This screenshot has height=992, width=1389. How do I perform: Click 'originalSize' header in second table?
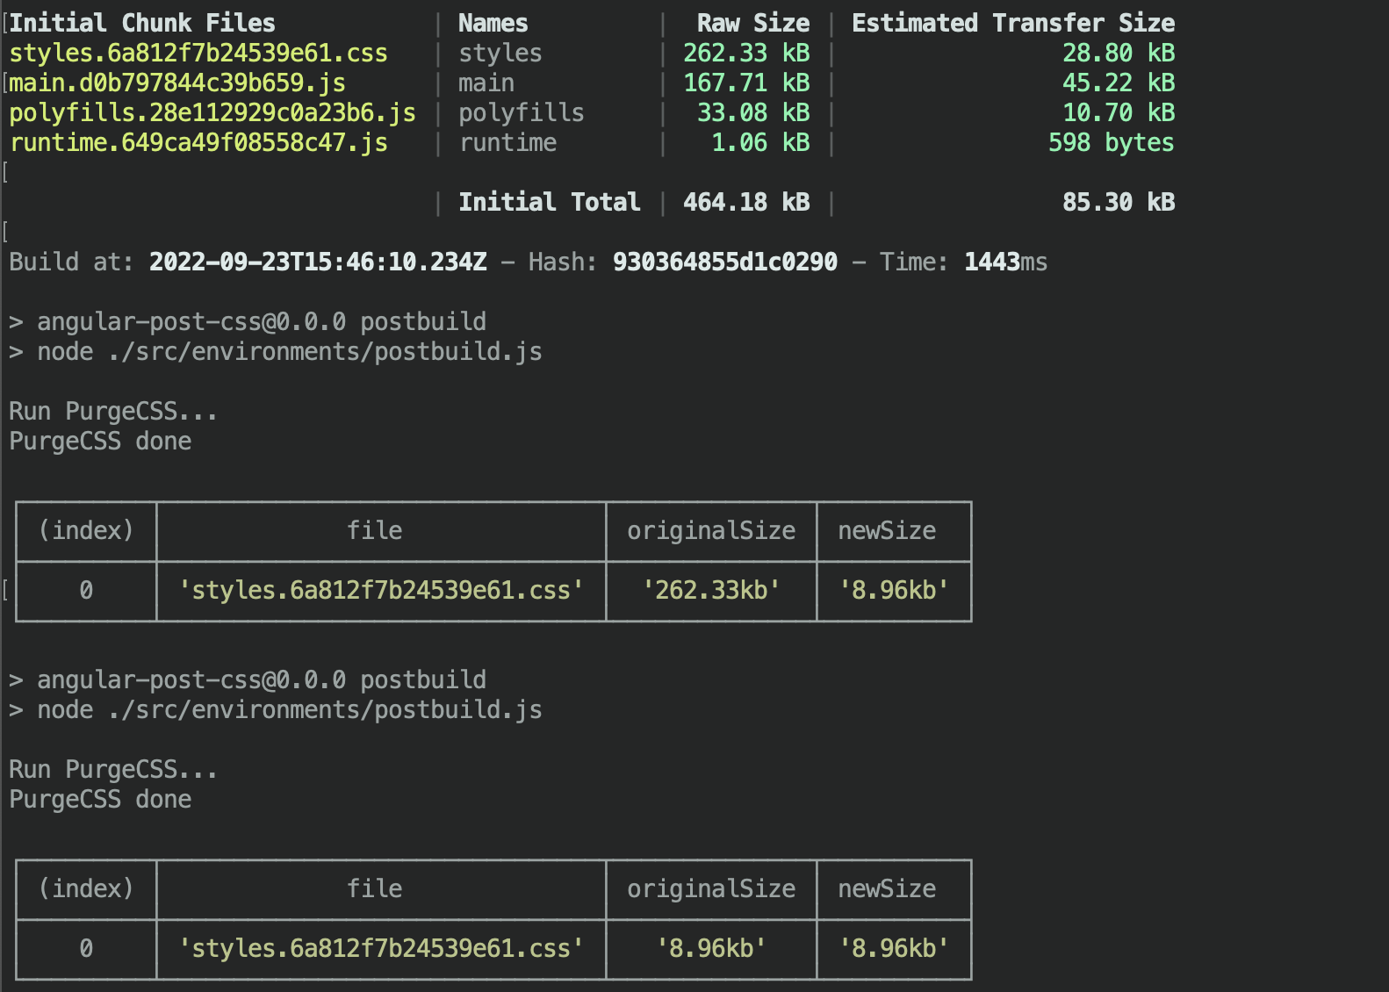711,889
